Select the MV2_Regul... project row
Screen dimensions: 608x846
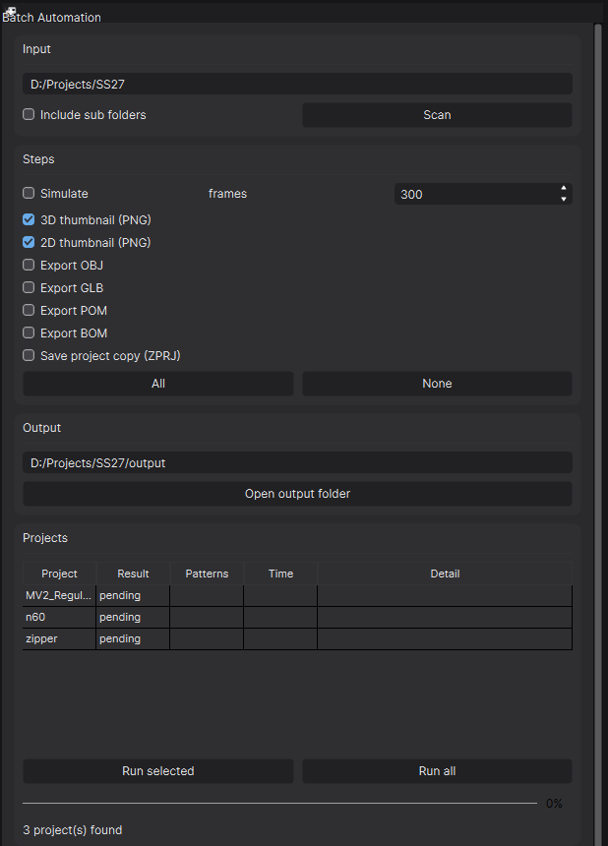pyautogui.click(x=297, y=596)
